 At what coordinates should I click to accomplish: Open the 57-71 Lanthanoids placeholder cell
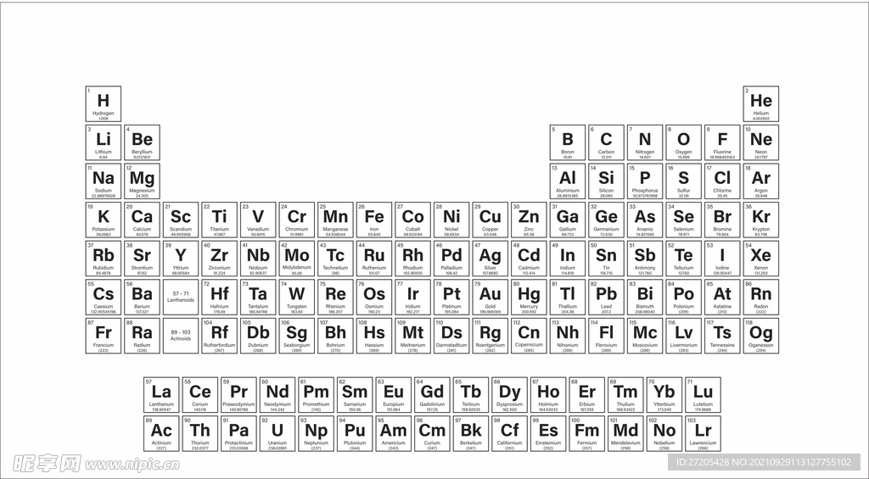click(181, 297)
